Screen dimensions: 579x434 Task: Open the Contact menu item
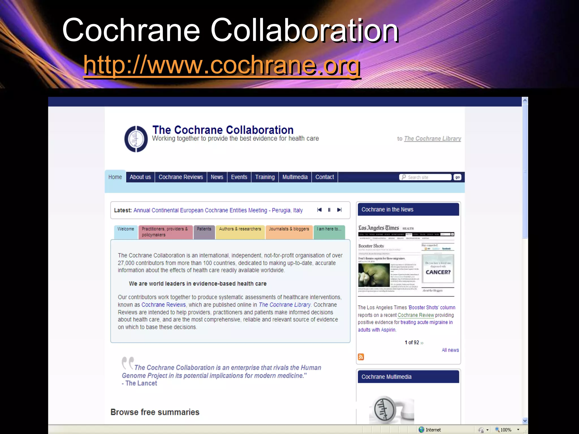325,177
